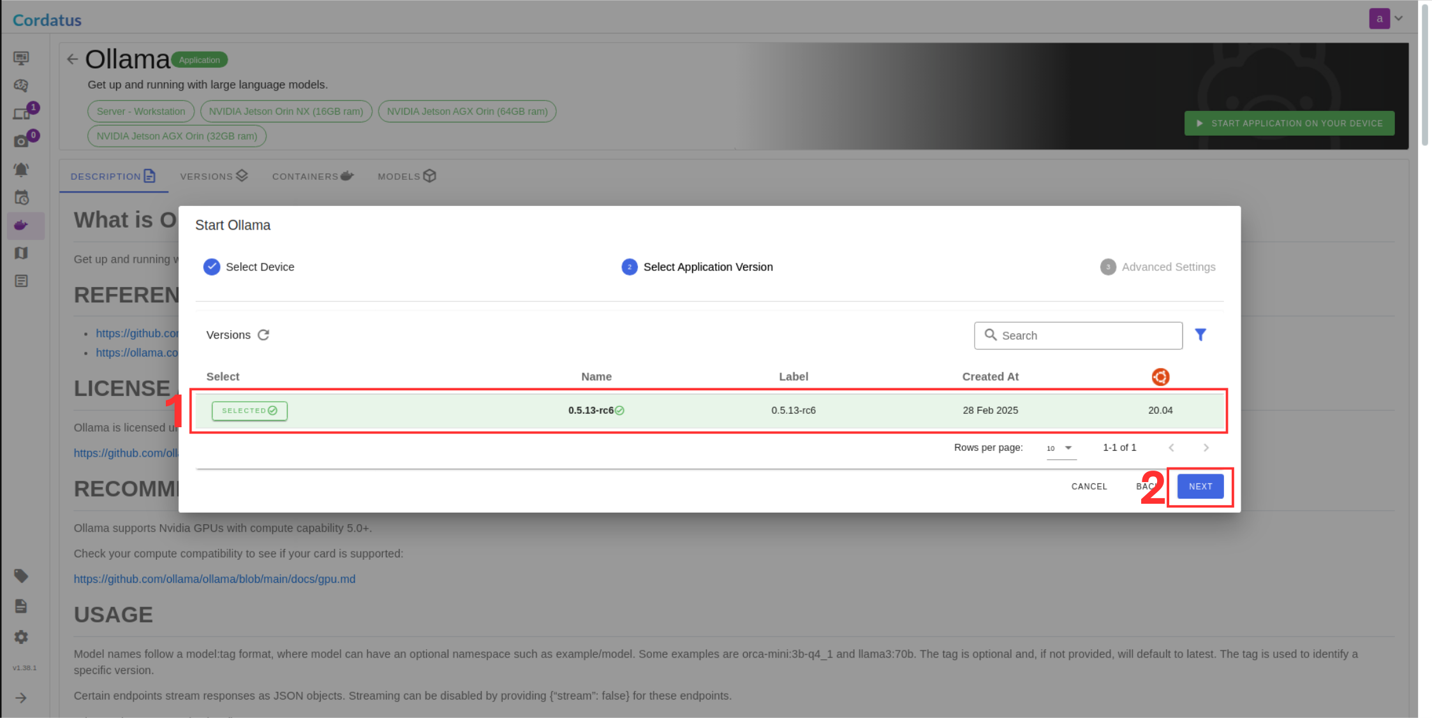Open the document file icon in sidebar
1432x718 pixels.
point(21,606)
